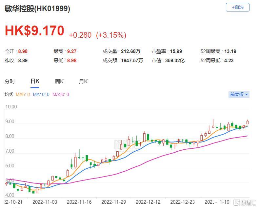The width and height of the screenshot is (258, 208).
Task: Click the 2022-11-03 date axis label
Action: coord(45,202)
